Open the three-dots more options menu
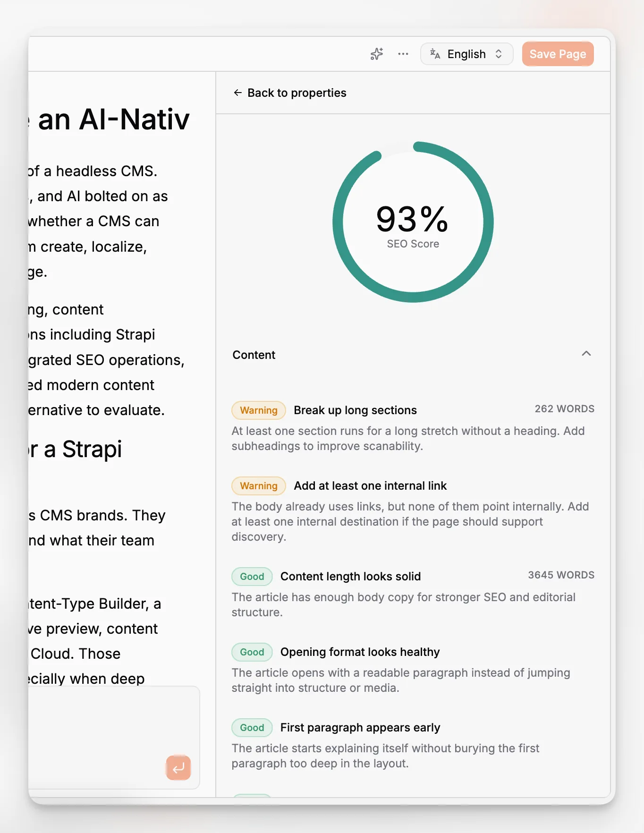644x833 pixels. click(403, 54)
